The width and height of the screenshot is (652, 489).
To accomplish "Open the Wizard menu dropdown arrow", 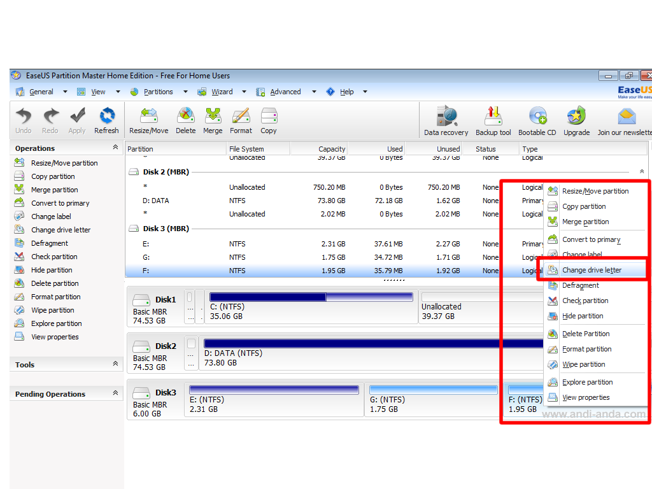I will pyautogui.click(x=244, y=92).
